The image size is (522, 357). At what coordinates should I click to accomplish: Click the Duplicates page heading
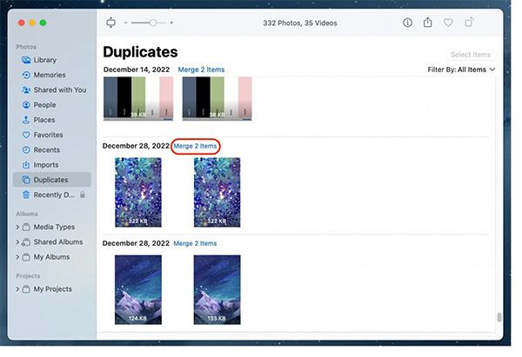pyautogui.click(x=140, y=52)
